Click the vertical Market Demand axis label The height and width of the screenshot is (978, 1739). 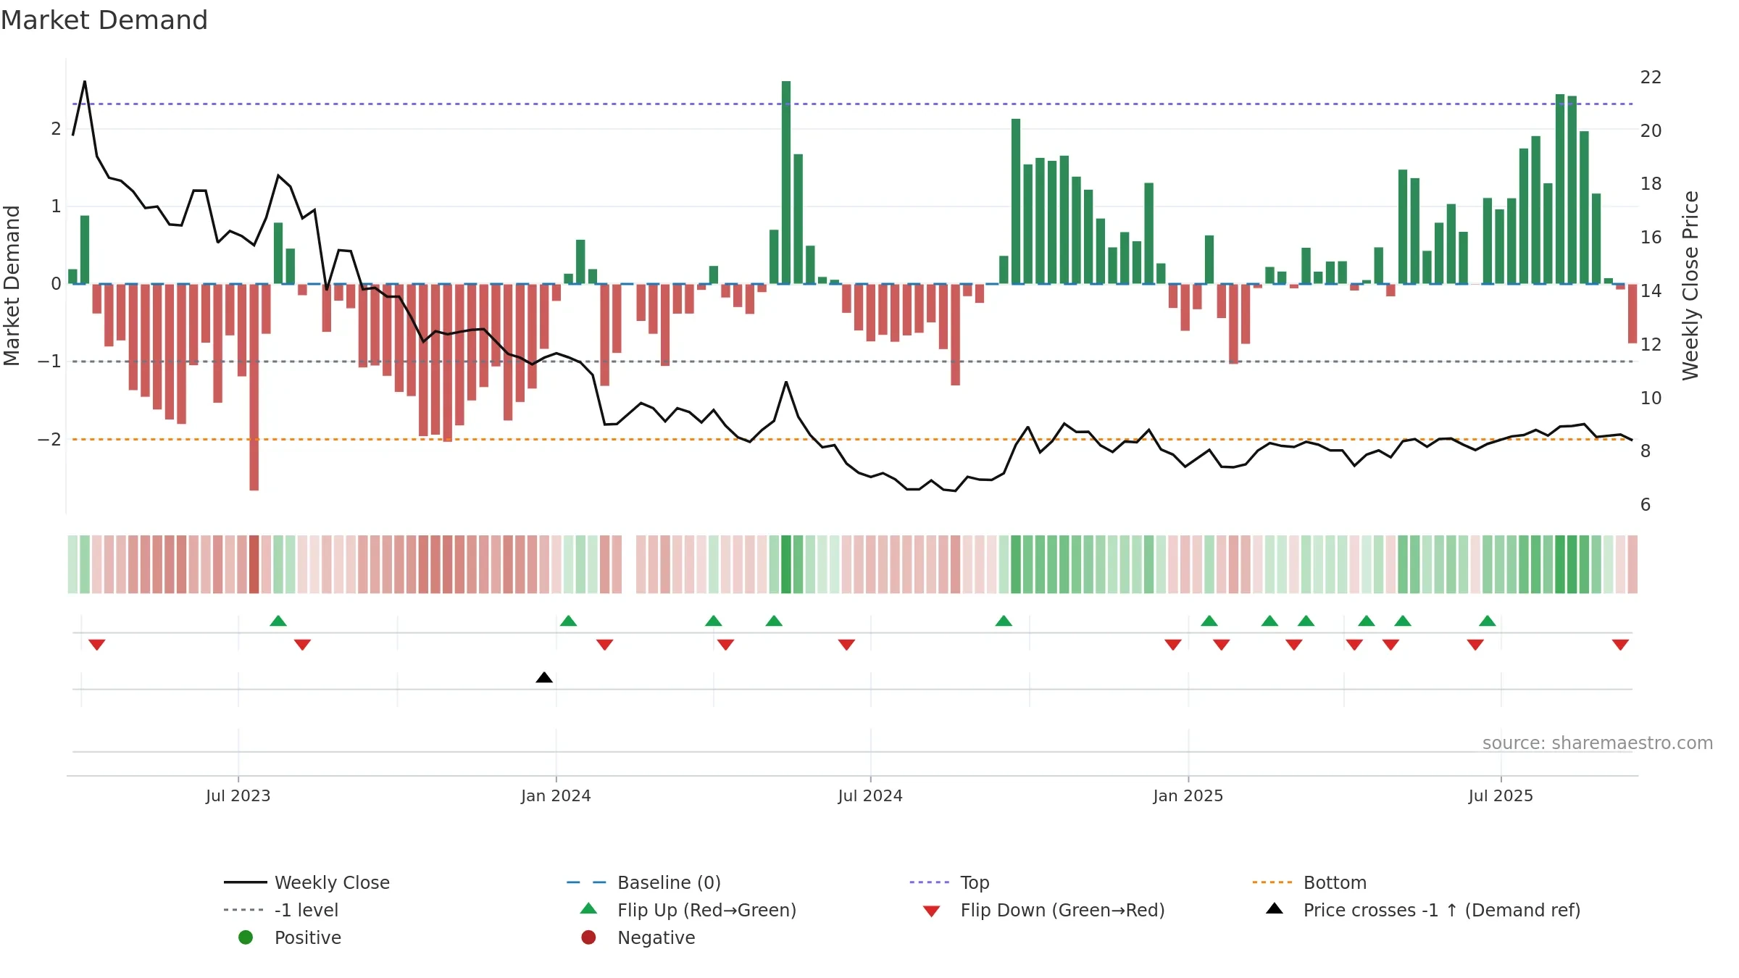point(12,285)
